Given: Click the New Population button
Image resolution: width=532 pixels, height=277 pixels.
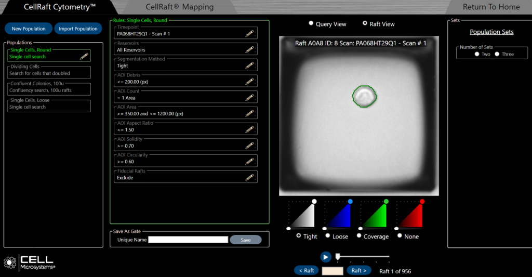Looking at the screenshot, I should tap(29, 29).
